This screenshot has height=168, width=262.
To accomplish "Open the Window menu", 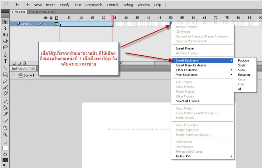I will (x=144, y=5).
